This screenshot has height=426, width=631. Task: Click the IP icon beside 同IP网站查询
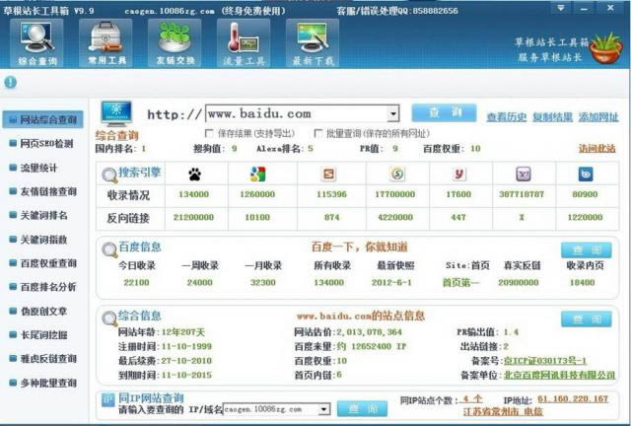[x=107, y=399]
